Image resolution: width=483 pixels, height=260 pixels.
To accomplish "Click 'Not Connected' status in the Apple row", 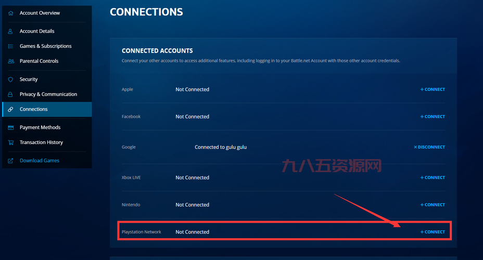I will (x=192, y=89).
